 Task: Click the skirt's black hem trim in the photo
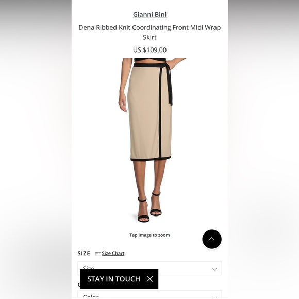point(151,158)
